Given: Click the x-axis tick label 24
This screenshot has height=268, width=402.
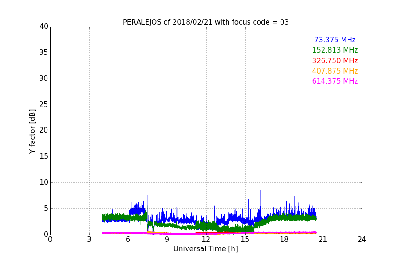Looking at the screenshot, I should 362,240.
